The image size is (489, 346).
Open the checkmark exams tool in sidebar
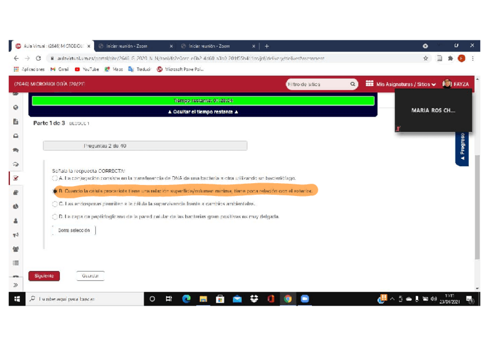[16, 178]
